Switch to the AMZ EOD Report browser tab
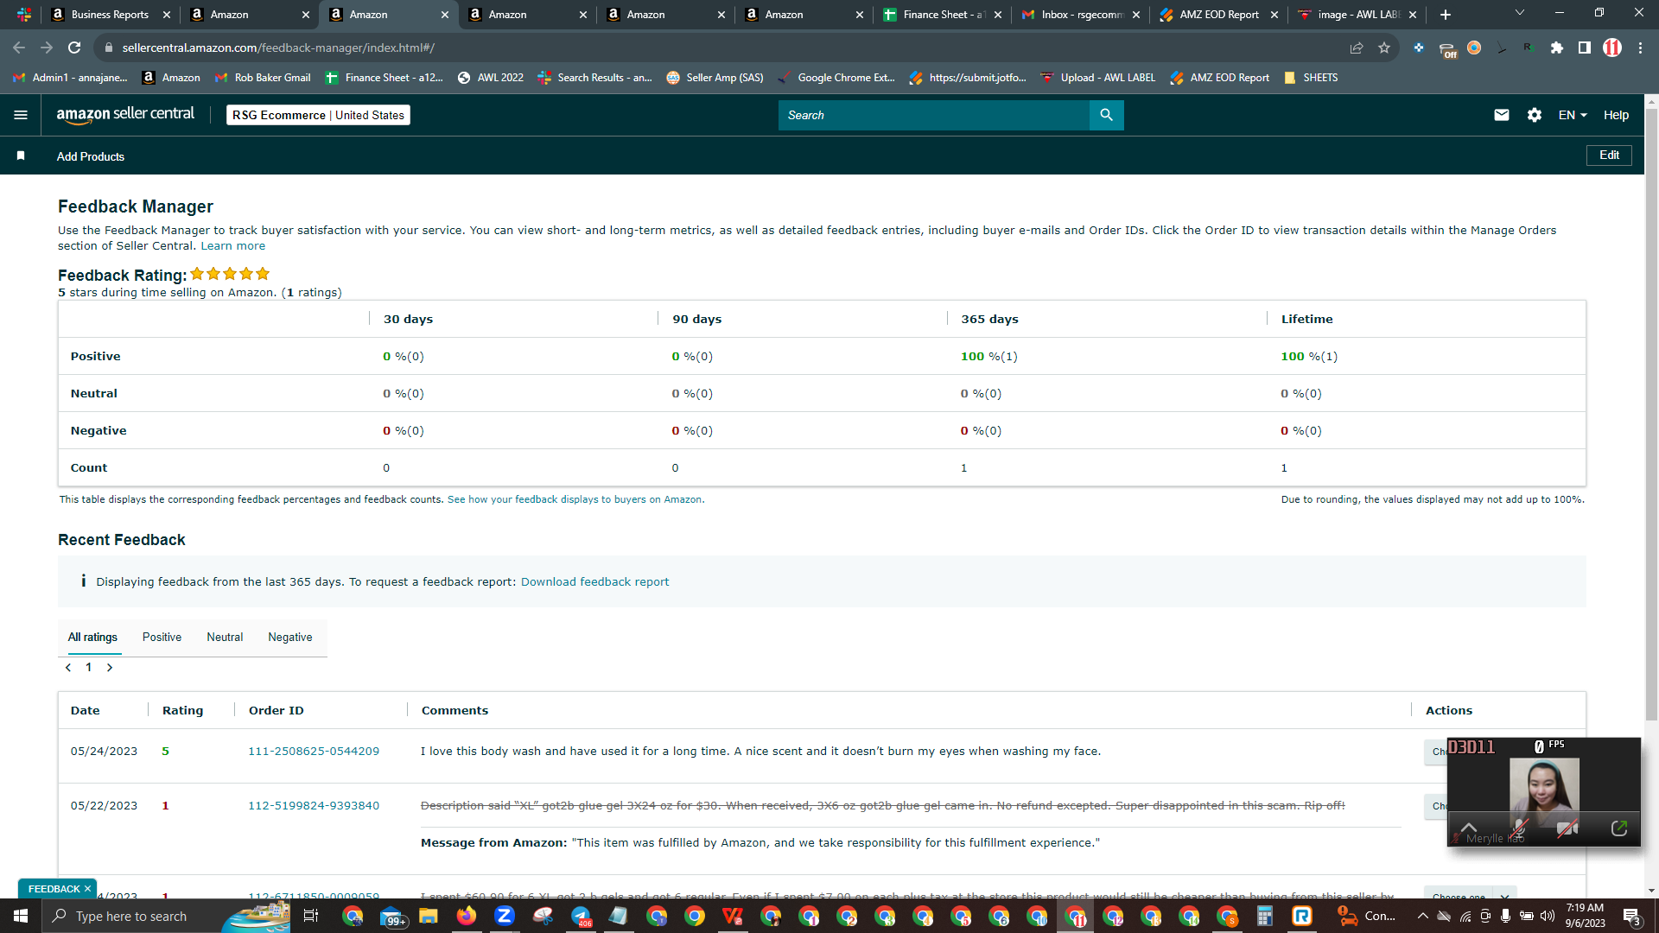Screen dimensions: 1659x933 click(1218, 15)
